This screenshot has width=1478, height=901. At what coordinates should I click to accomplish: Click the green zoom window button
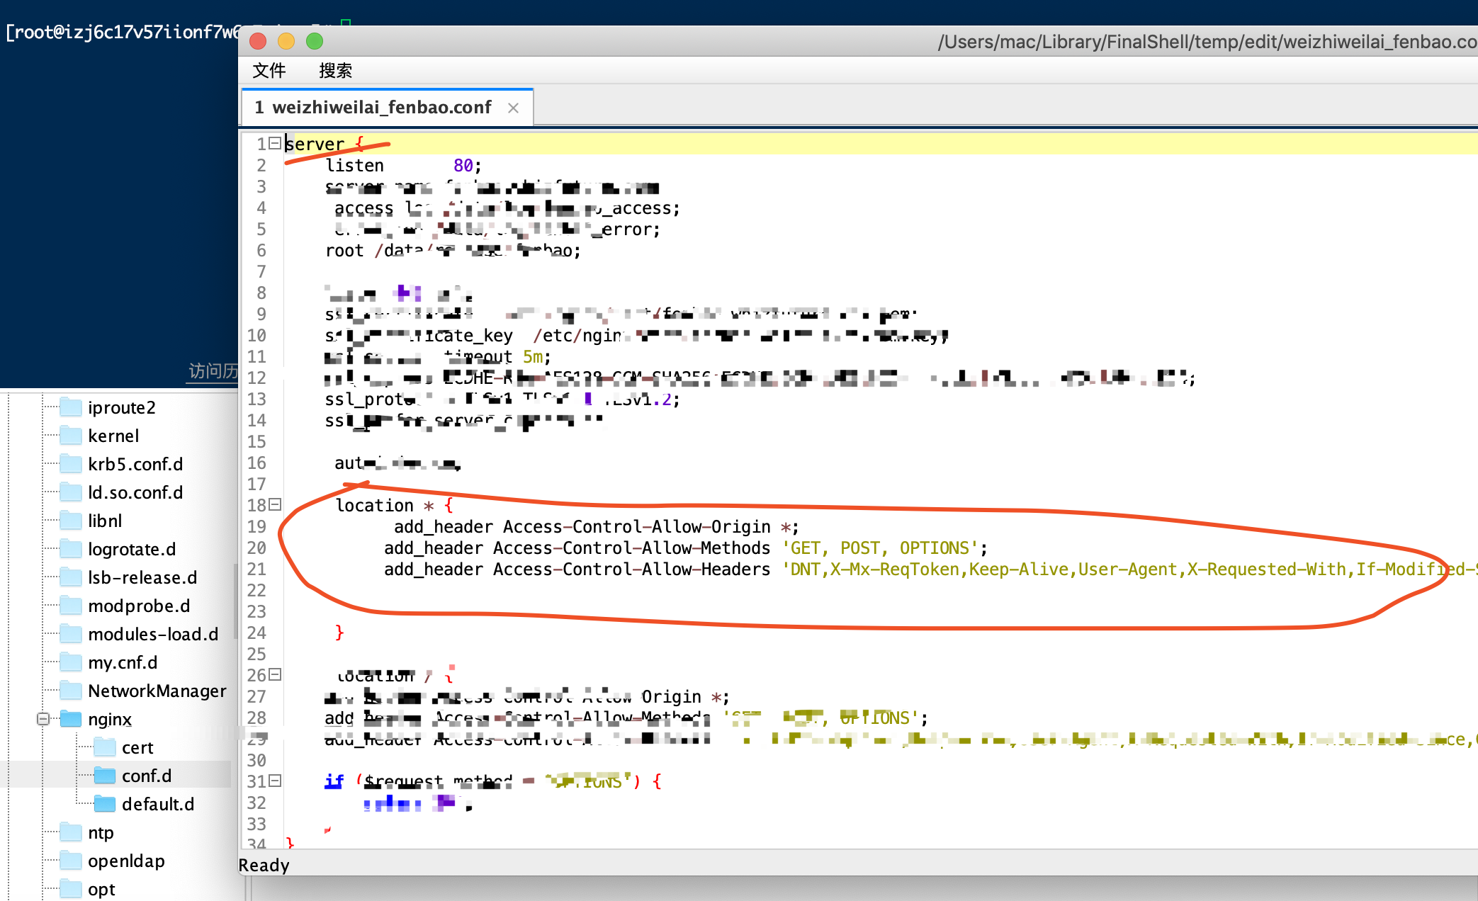pyautogui.click(x=315, y=41)
